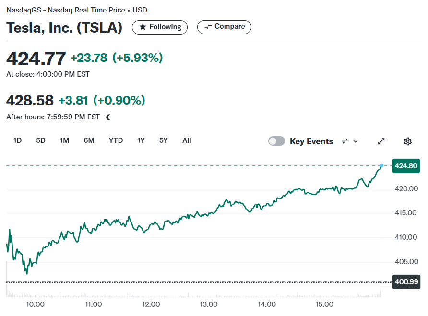Screen dimensions: 428x316
Task: Select the 5D range tab
Action: point(41,140)
